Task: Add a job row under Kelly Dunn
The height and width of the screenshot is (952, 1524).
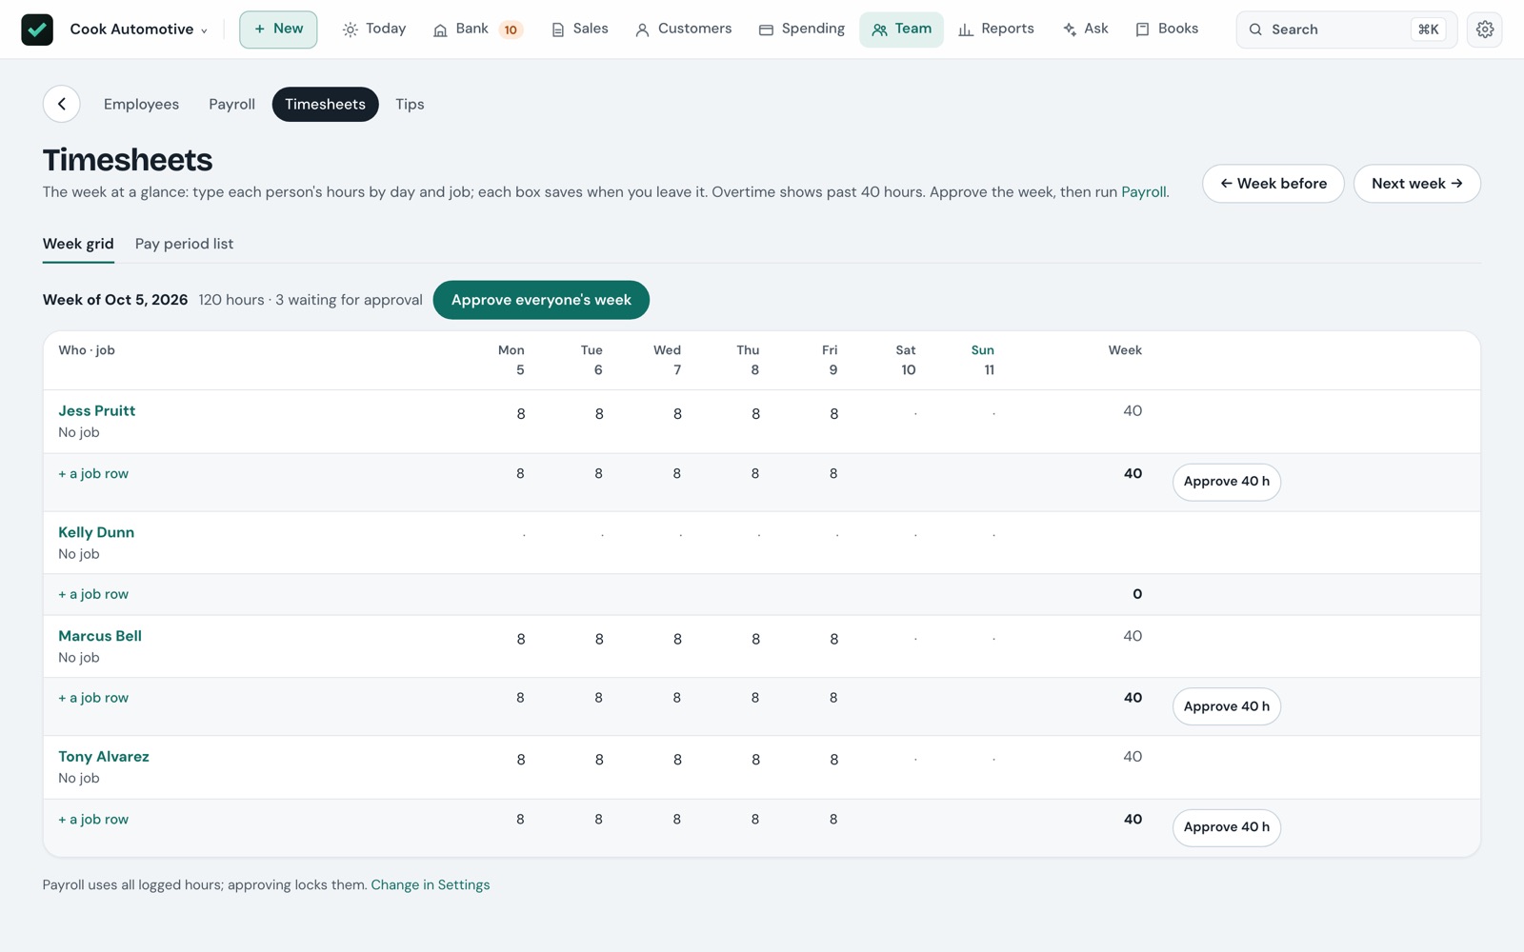Action: (x=93, y=595)
